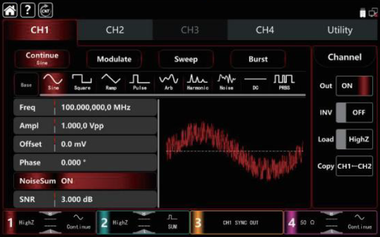Image resolution: width=380 pixels, height=237 pixels.
Task: Edit the SNR 3.000 dB field
Action: tap(85, 199)
